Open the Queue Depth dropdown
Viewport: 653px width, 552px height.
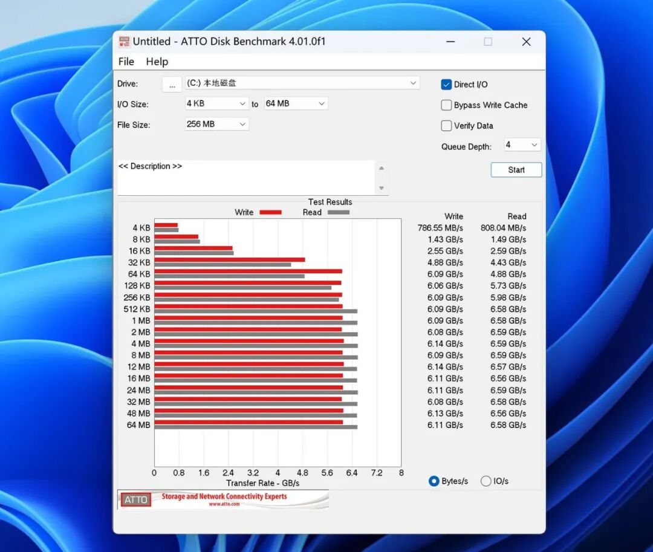tap(522, 145)
